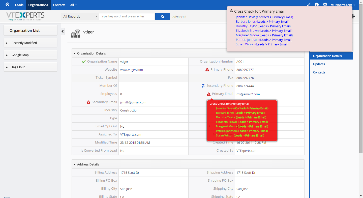Open the Leads menu
Screen dimensions: 363x198
19,5
